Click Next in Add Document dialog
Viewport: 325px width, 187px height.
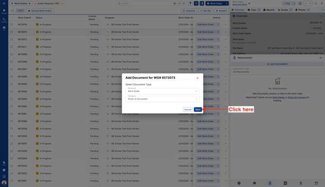(x=198, y=109)
